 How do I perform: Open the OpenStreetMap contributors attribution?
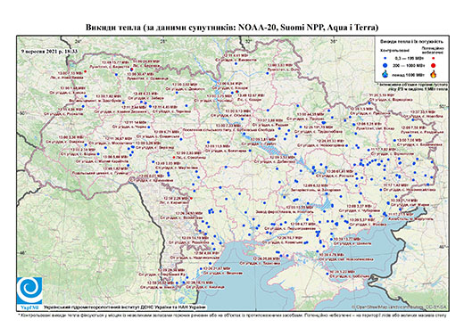(400, 307)
